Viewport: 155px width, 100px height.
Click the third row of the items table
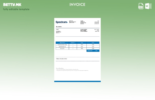point(77,49)
